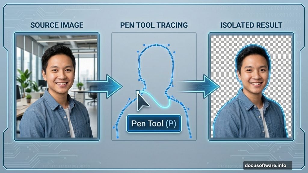
Task: Click the ISOLATED RESULT heading
Action: (251, 25)
